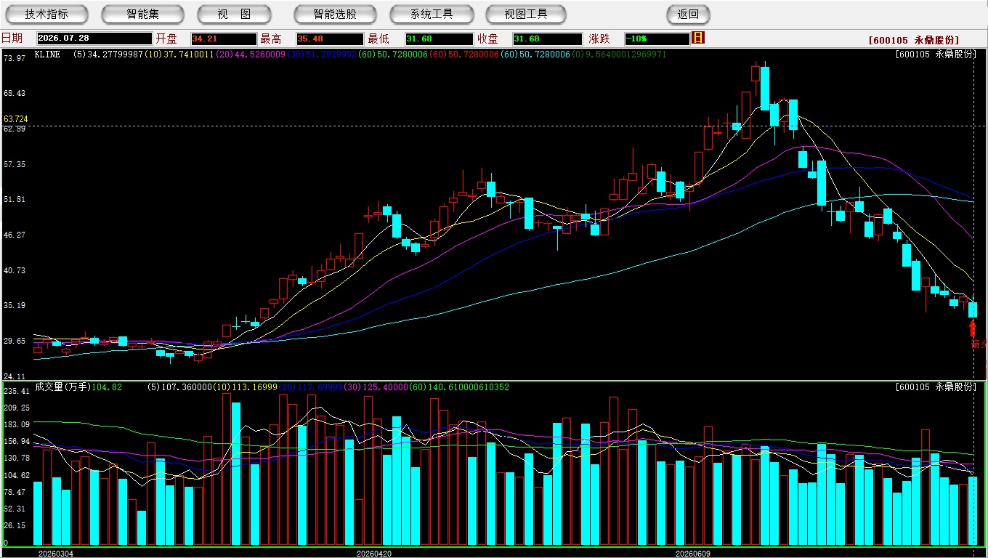Click the 涨跌 value -10% field
This screenshot has width=988, height=558.
pyautogui.click(x=657, y=39)
